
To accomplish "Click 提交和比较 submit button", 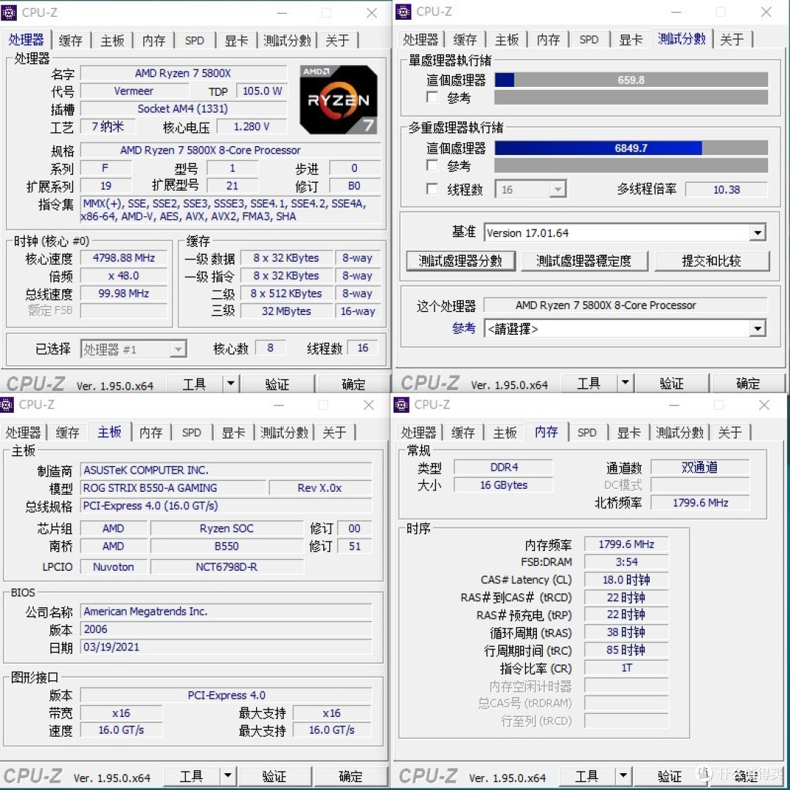I will pyautogui.click(x=711, y=260).
